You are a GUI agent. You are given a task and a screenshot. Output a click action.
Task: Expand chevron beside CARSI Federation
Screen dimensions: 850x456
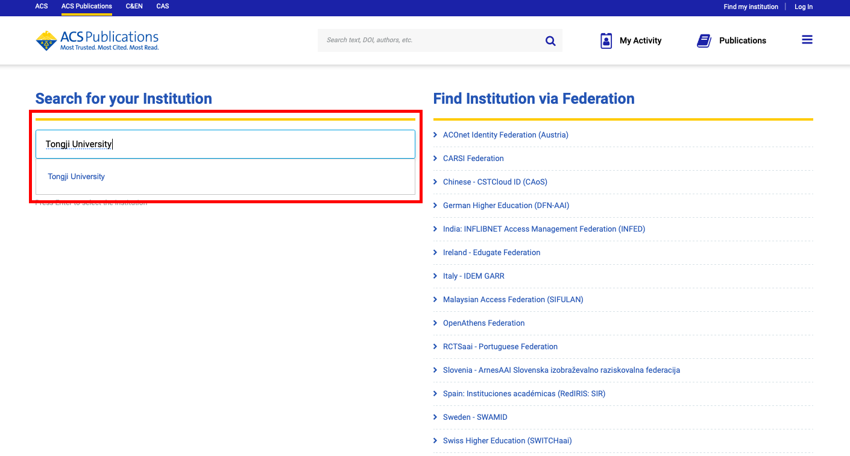click(x=435, y=158)
